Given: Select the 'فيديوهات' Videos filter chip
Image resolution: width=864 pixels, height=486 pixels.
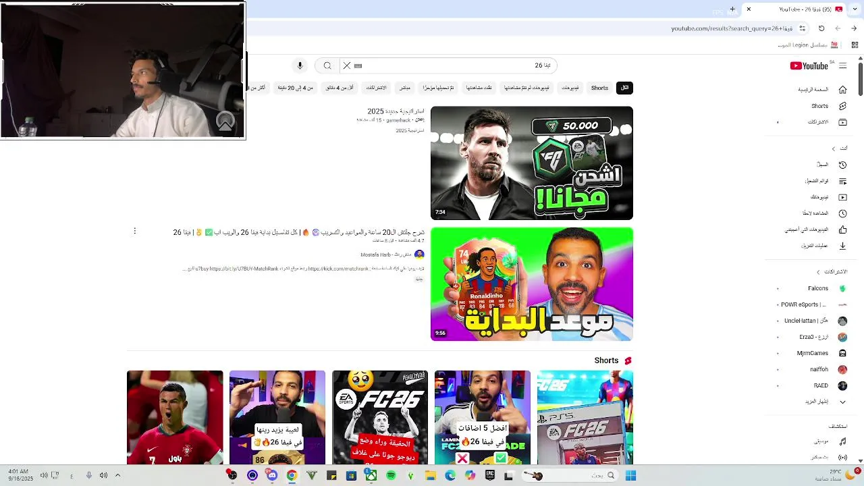Looking at the screenshot, I should point(570,88).
